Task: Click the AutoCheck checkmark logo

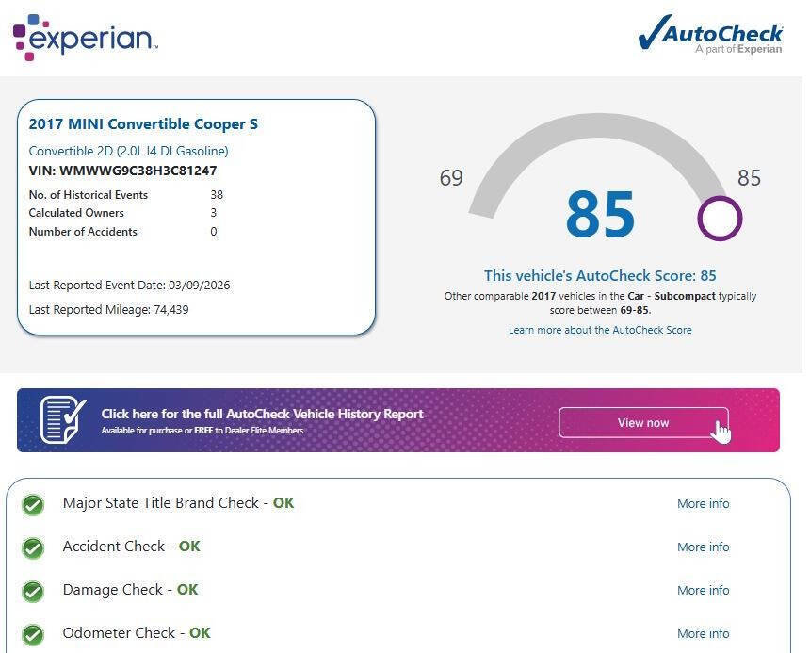Action: tap(710, 35)
